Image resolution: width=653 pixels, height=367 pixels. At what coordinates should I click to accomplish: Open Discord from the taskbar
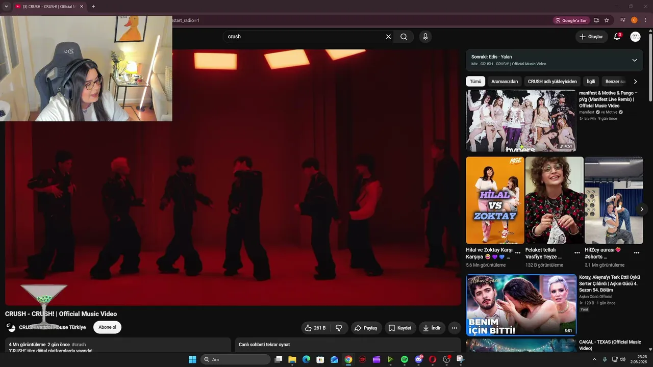pos(418,359)
